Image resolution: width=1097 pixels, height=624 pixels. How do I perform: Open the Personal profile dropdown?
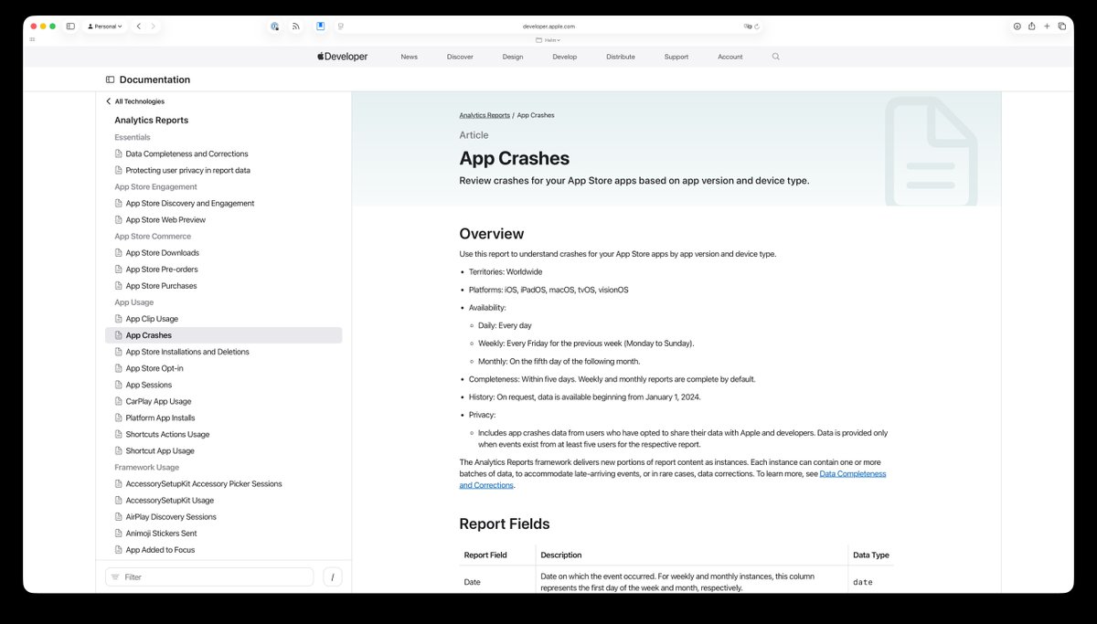[x=104, y=26]
